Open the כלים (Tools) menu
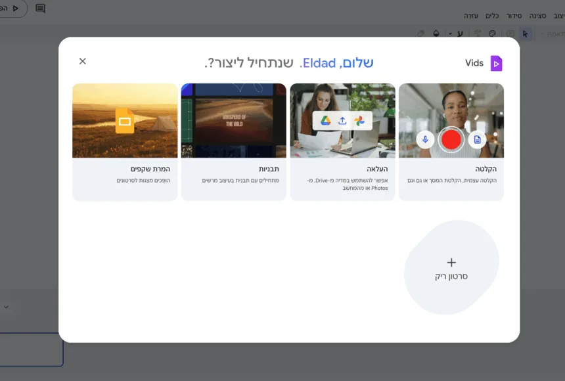565x381 pixels. click(x=492, y=16)
